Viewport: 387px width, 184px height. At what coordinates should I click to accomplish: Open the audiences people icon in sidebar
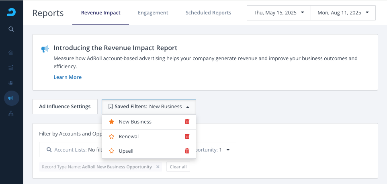[x=11, y=83]
